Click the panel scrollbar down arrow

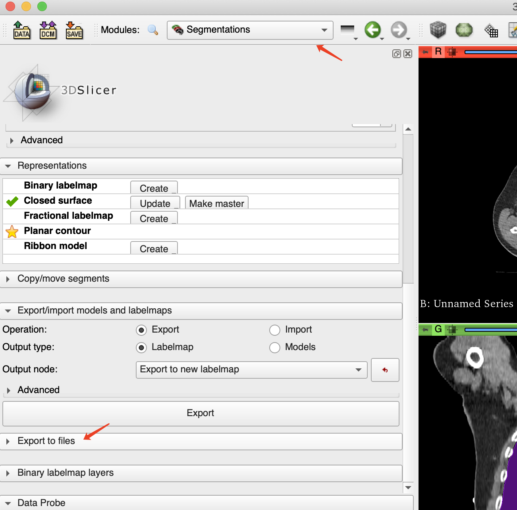point(408,487)
